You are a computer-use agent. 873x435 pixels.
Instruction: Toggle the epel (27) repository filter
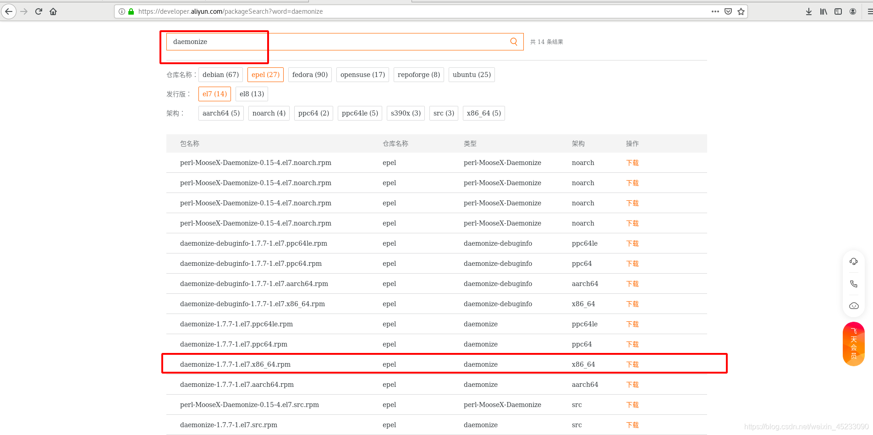(x=265, y=75)
